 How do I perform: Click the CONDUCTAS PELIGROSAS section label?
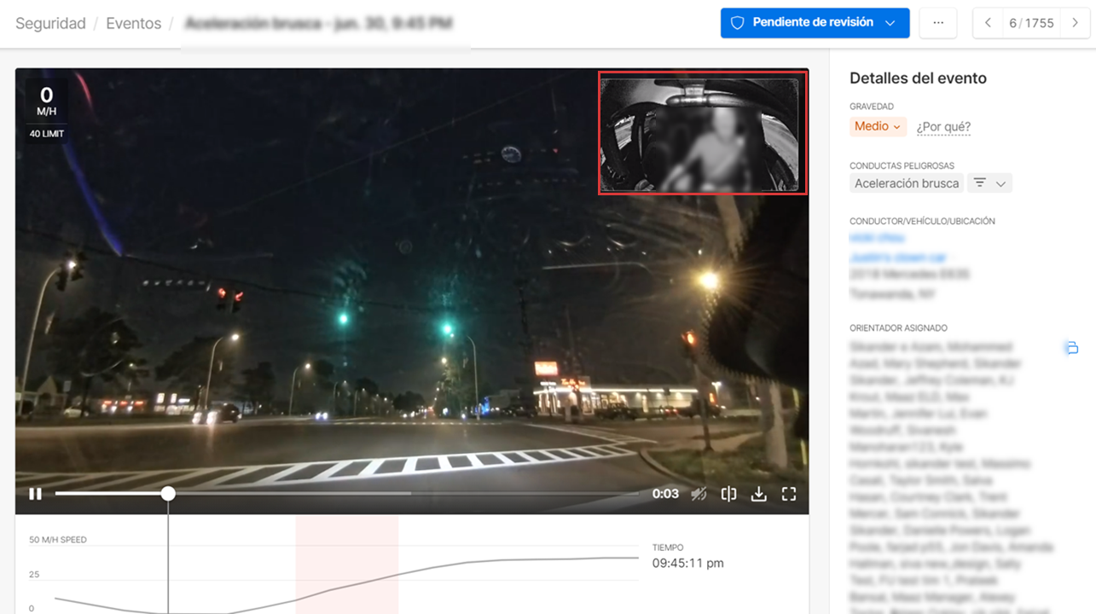(x=902, y=166)
